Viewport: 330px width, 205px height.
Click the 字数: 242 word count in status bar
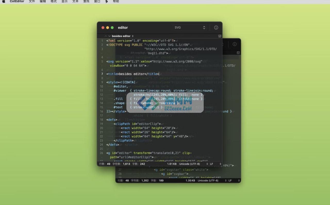point(138,164)
